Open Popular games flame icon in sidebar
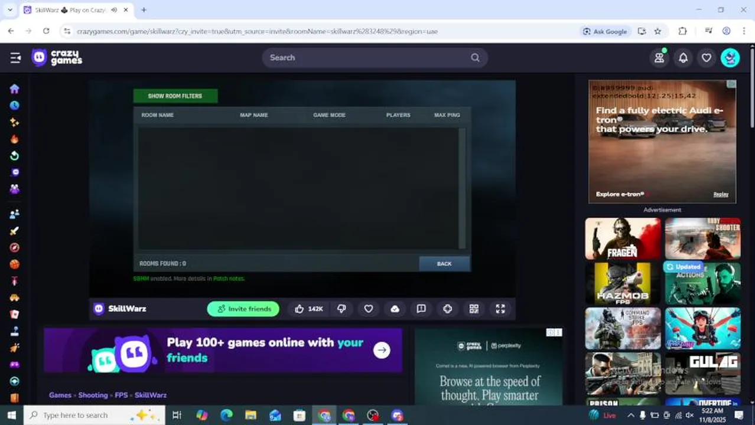 click(x=15, y=139)
